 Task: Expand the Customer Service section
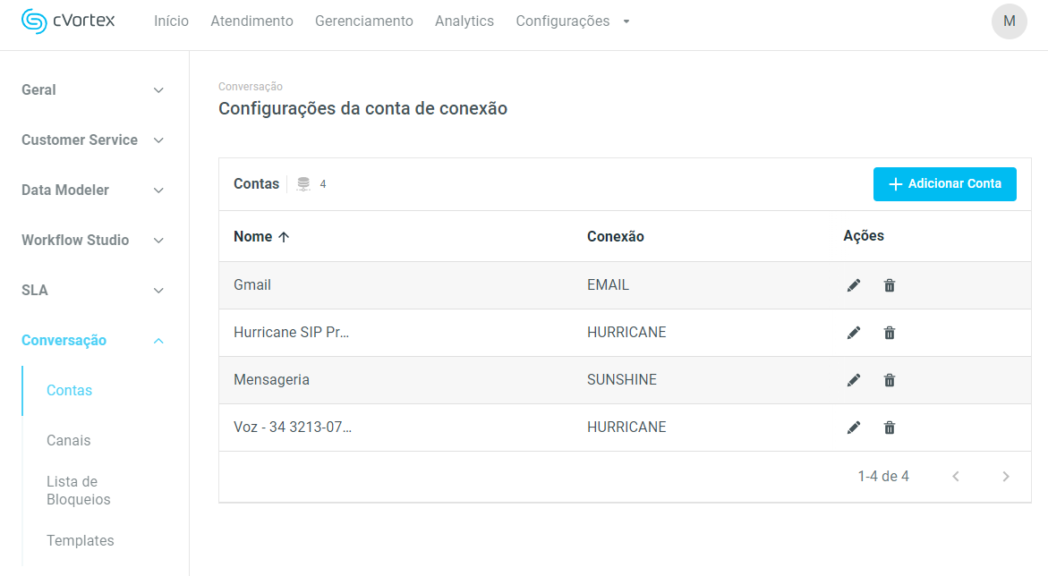coord(94,140)
